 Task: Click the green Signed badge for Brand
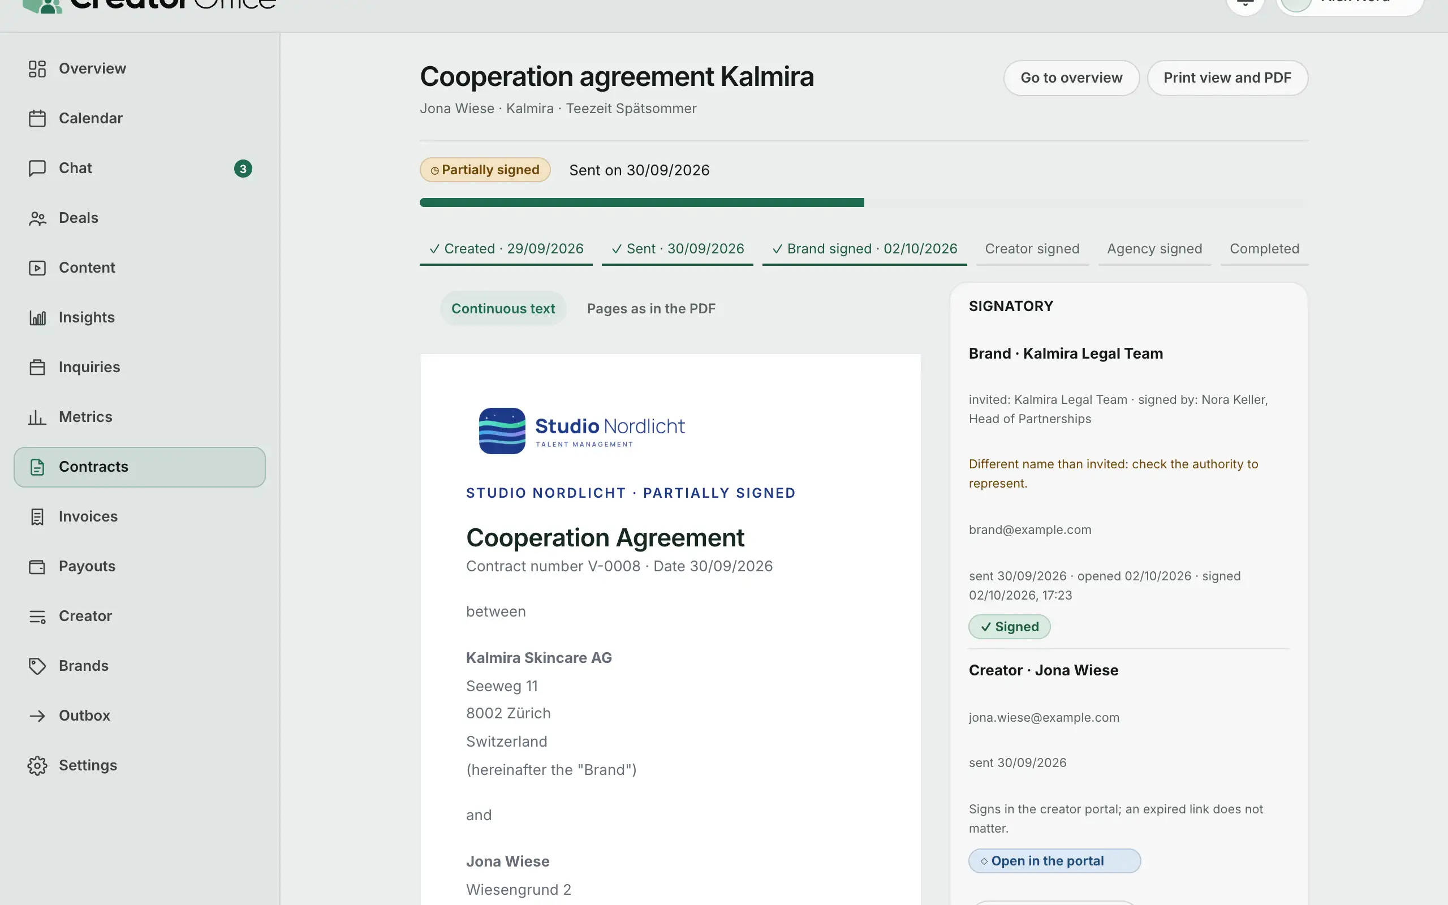pos(1010,627)
